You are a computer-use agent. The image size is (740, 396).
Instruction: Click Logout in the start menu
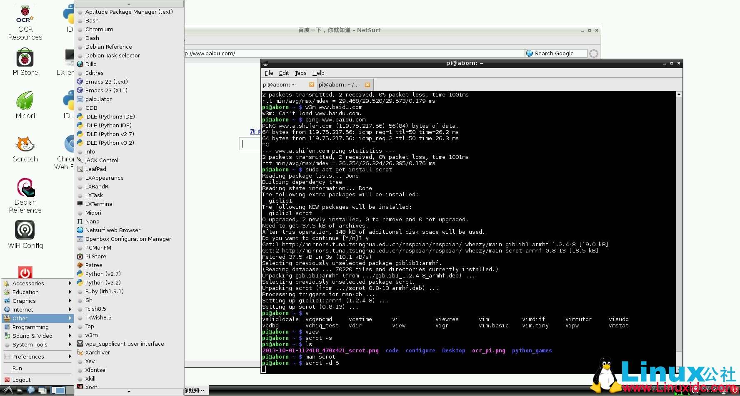pos(37,380)
